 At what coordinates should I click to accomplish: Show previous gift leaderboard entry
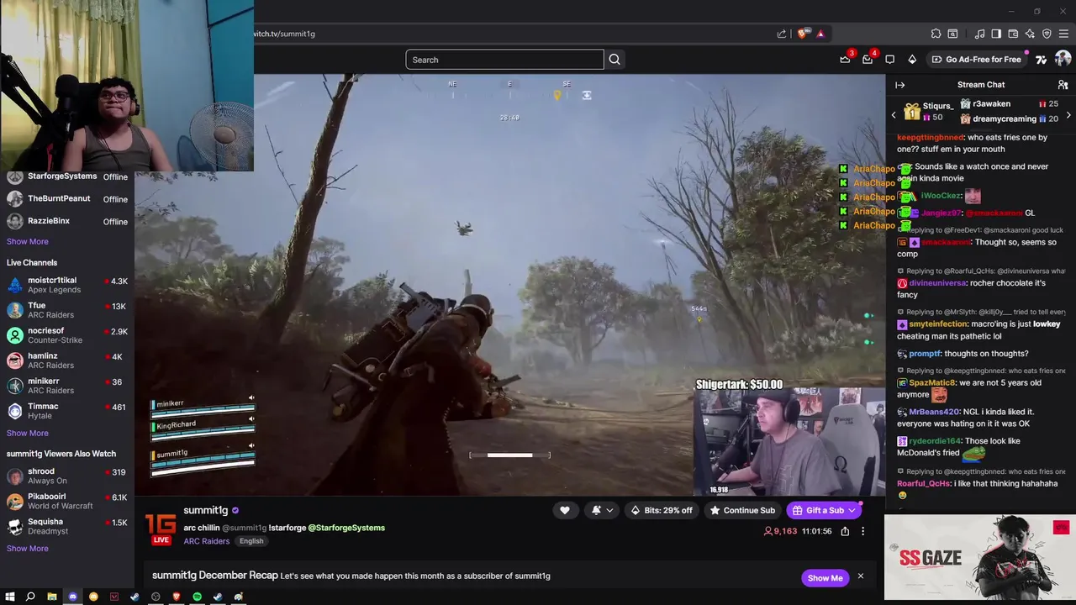894,114
